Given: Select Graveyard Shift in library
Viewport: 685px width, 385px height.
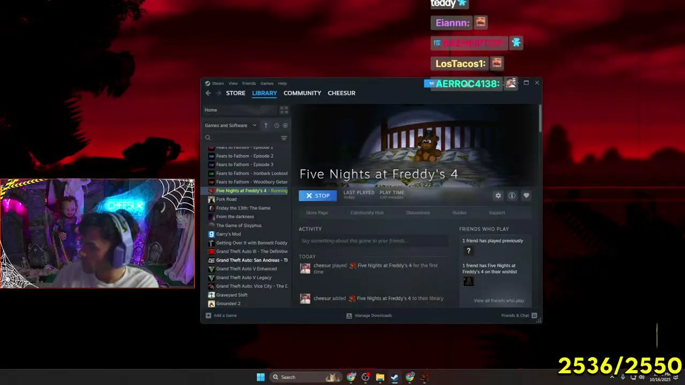Looking at the screenshot, I should (247, 295).
